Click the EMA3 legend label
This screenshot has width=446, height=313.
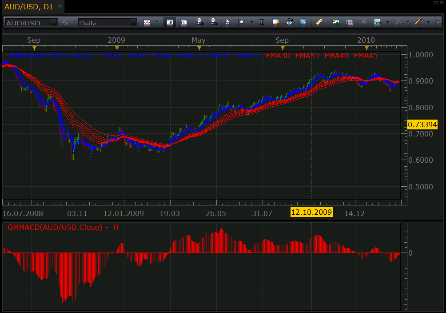pyautogui.click(x=113, y=56)
